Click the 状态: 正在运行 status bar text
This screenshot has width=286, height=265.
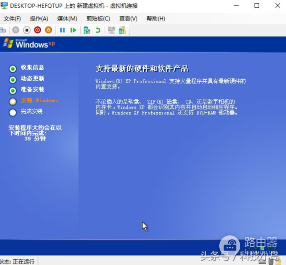coord(17,262)
